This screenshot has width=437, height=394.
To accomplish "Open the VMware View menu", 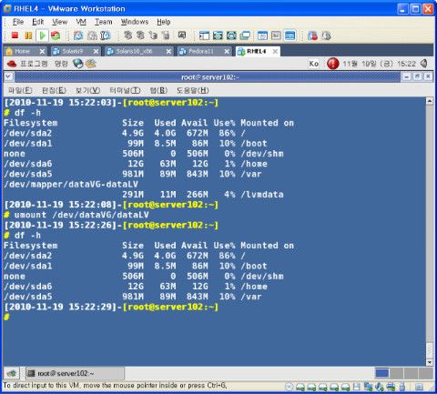I will [x=59, y=22].
